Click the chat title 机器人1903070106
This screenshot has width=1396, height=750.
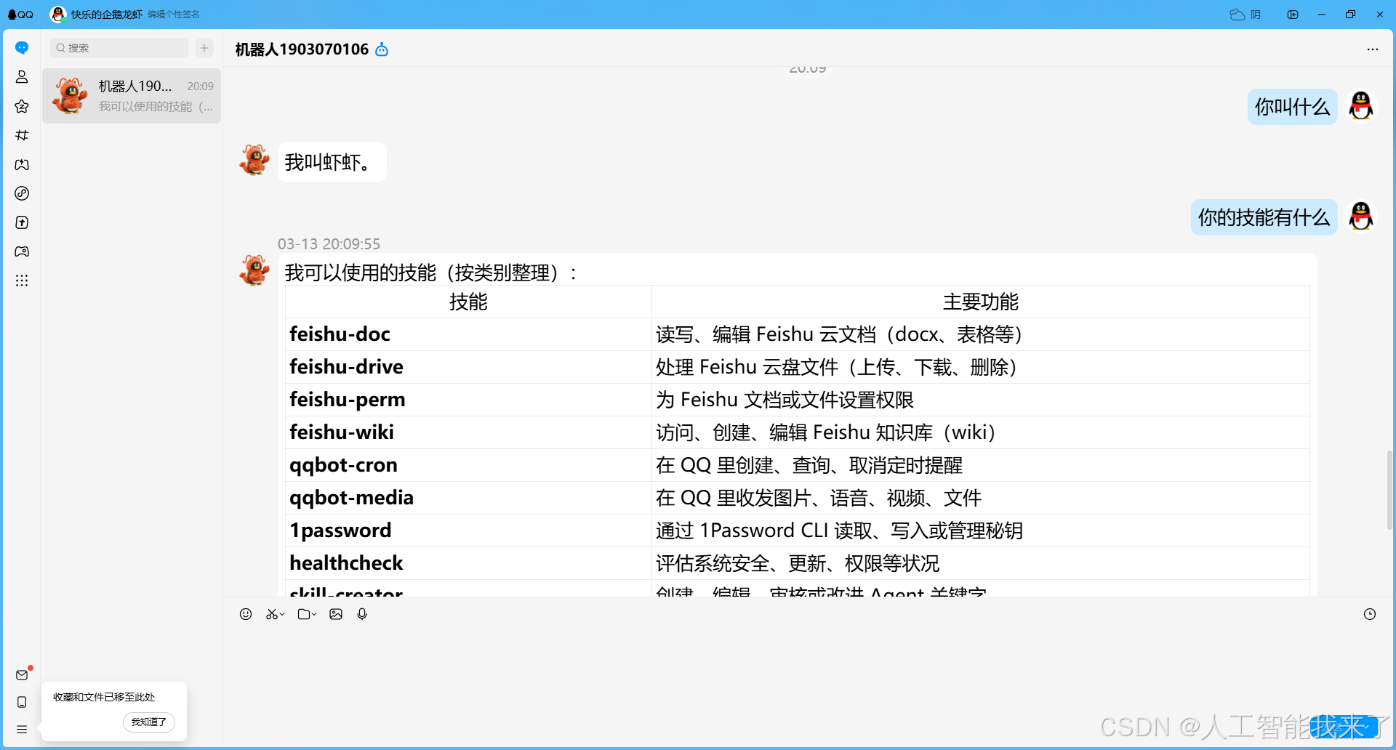(x=302, y=49)
